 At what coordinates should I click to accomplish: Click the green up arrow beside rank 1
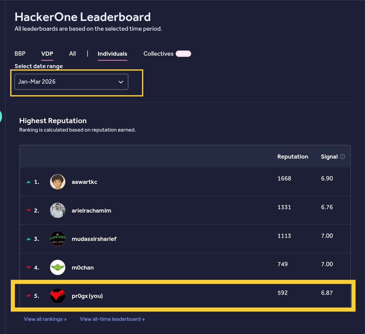(x=29, y=182)
